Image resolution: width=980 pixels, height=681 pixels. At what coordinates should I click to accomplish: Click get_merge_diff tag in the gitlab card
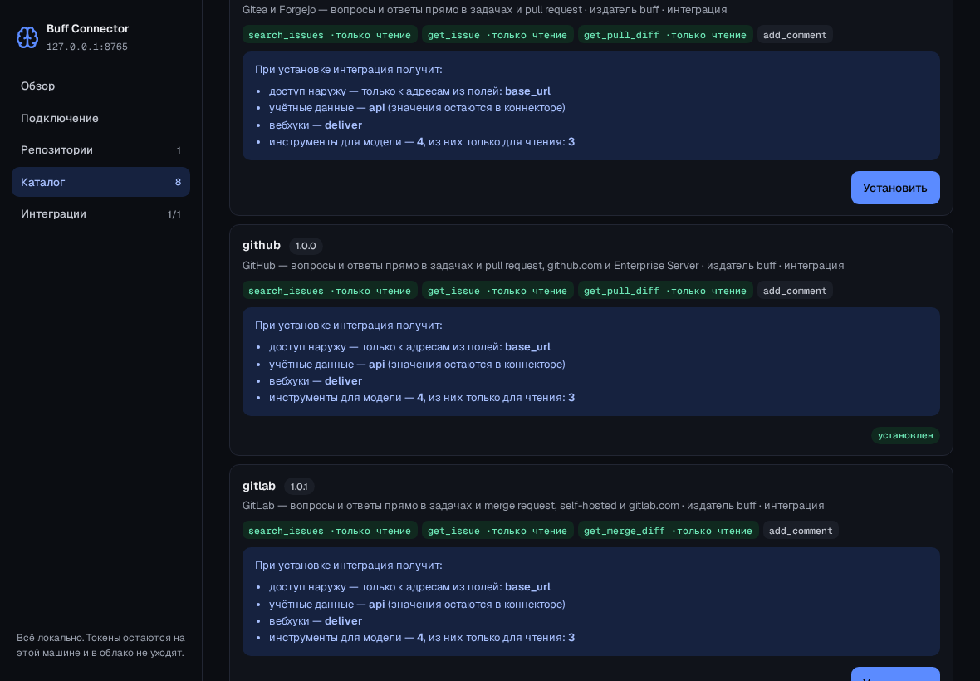pos(668,531)
